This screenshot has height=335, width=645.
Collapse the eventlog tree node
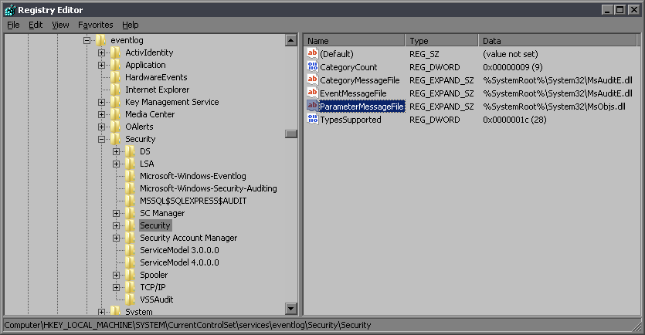tap(87, 40)
